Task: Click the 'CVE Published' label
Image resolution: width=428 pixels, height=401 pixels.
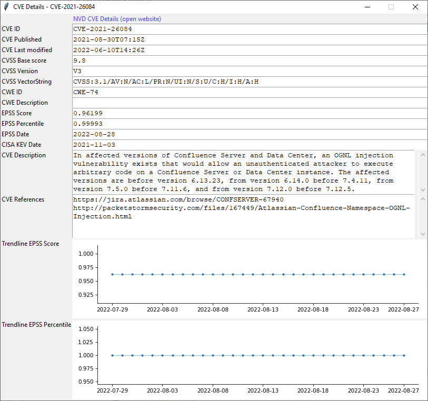Action: pyautogui.click(x=22, y=39)
